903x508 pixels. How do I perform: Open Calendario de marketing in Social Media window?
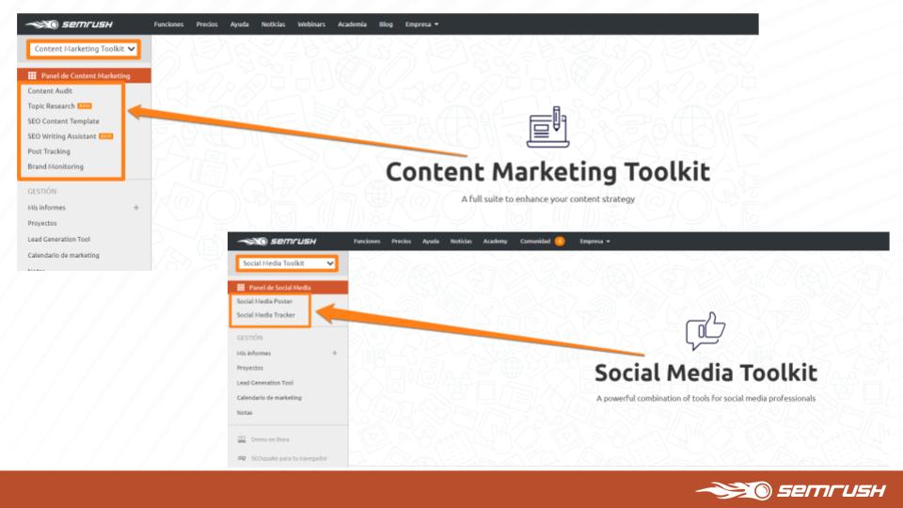click(269, 397)
